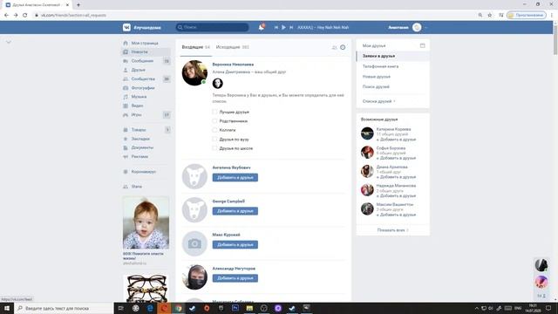Open George Campbell's profile name link
The image size is (558, 314).
(228, 201)
